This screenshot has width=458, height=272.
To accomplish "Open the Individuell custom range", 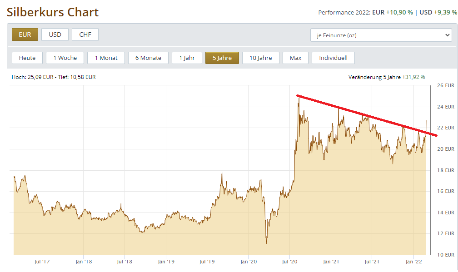I will (x=333, y=58).
